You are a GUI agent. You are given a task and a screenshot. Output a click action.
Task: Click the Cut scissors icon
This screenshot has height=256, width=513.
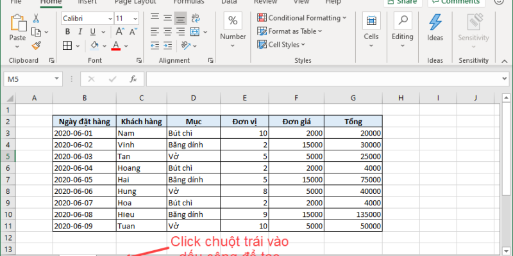pyautogui.click(x=36, y=19)
